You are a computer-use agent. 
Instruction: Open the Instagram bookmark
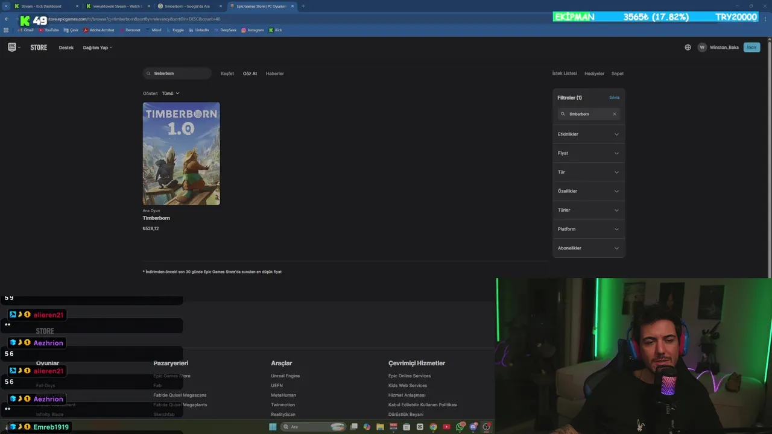[x=253, y=30]
